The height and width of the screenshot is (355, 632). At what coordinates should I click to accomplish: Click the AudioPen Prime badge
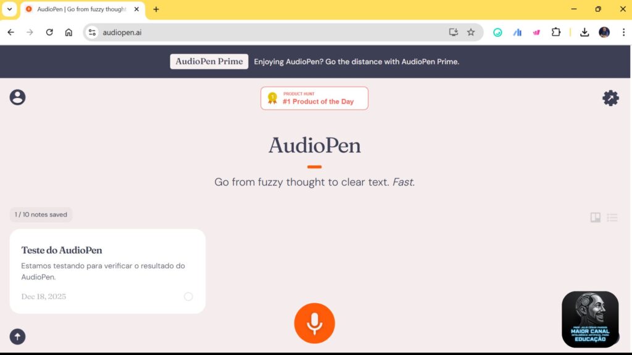point(209,62)
